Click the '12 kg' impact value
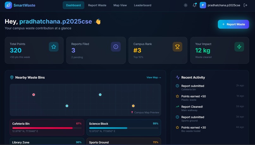 tap(202, 50)
